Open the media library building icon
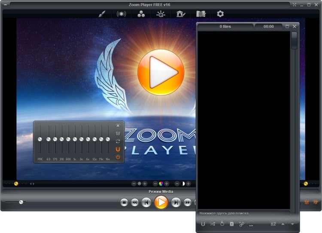This screenshot has width=322, height=233. point(180,14)
